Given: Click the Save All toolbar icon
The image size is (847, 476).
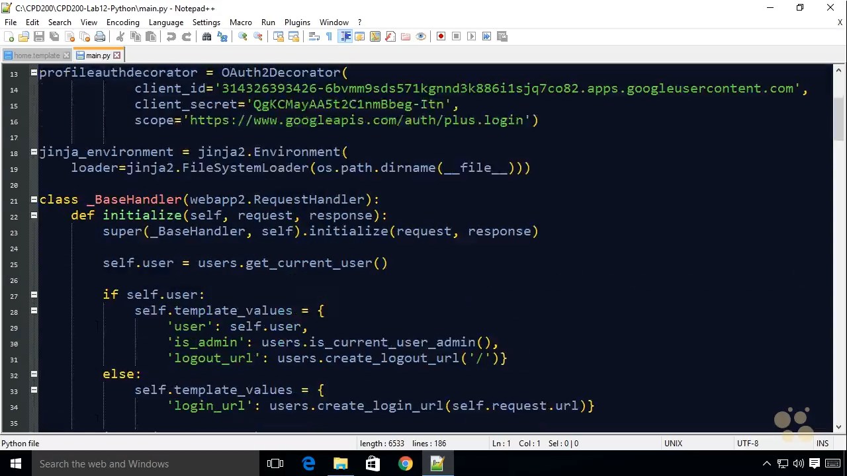Looking at the screenshot, I should pyautogui.click(x=54, y=36).
